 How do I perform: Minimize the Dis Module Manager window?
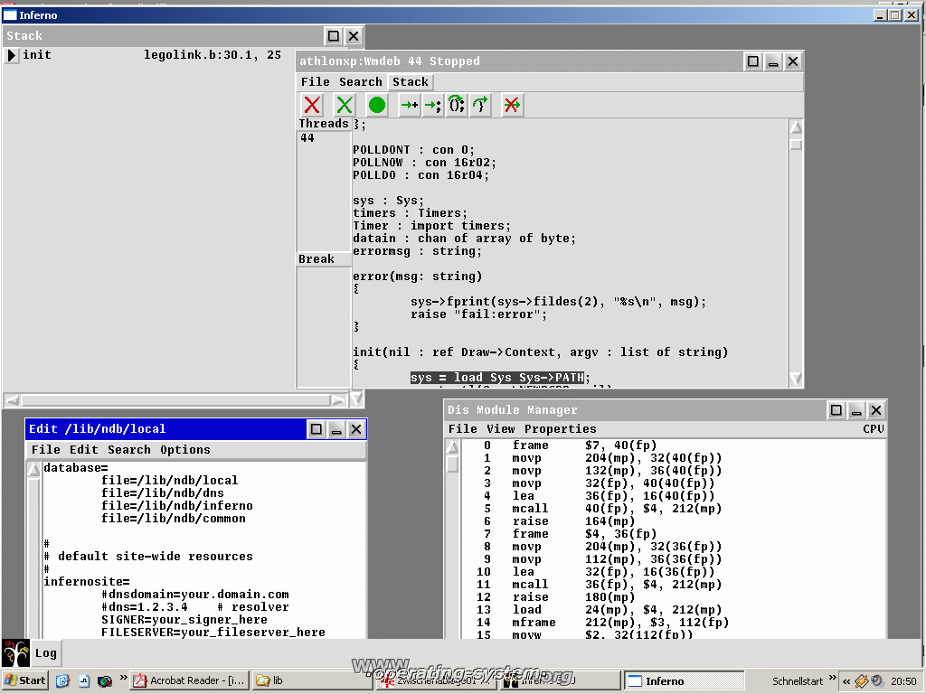(x=856, y=409)
